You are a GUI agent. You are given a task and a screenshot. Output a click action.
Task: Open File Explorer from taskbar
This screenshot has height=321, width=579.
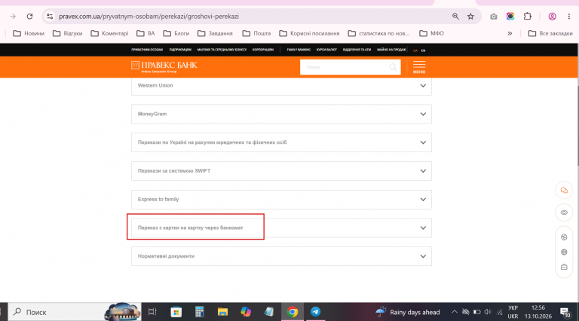[x=222, y=312]
